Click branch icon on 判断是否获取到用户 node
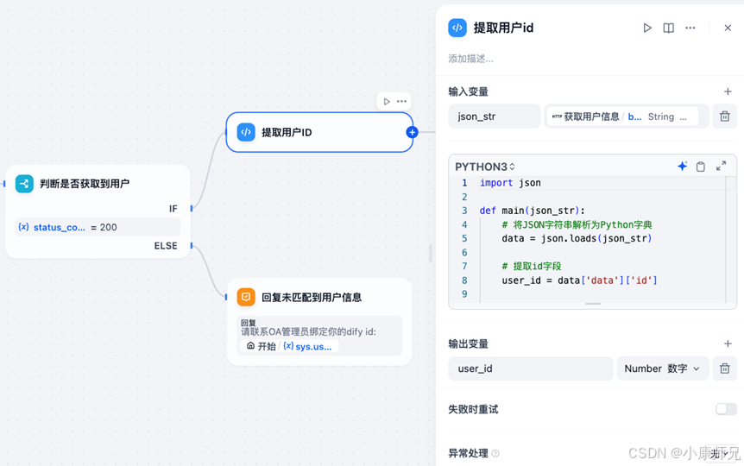 (x=24, y=184)
